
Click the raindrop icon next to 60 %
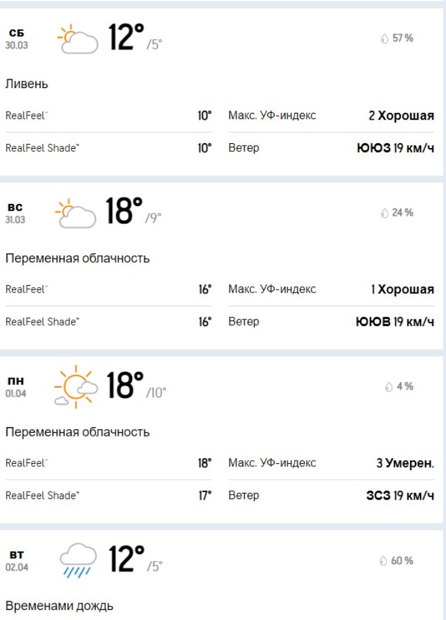coord(383,561)
